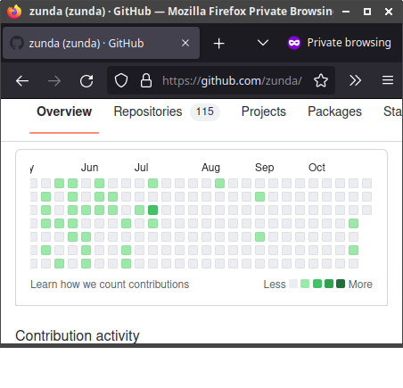The width and height of the screenshot is (403, 388).
Task: Select the Packages tab
Action: [334, 111]
